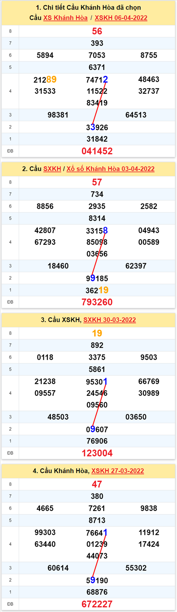
Task: Select the red number 56 in first table
Action: coord(97,31)
